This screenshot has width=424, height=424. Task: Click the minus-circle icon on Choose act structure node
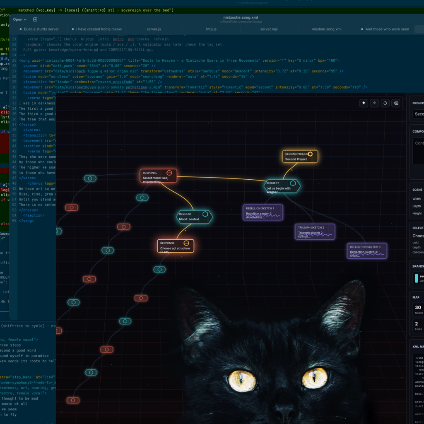click(x=186, y=243)
